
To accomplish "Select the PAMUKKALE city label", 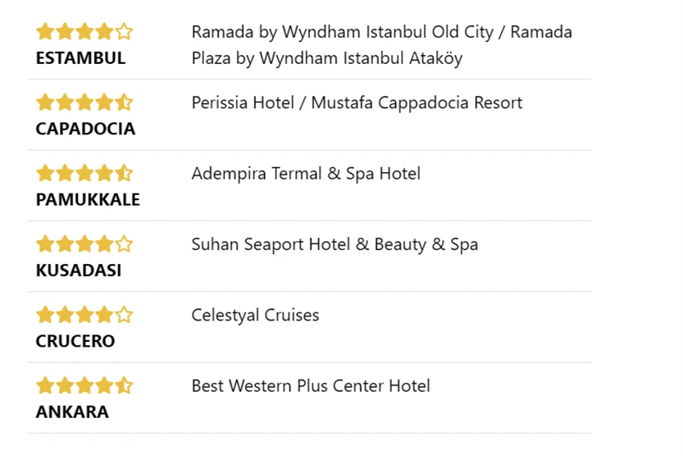I will [88, 199].
